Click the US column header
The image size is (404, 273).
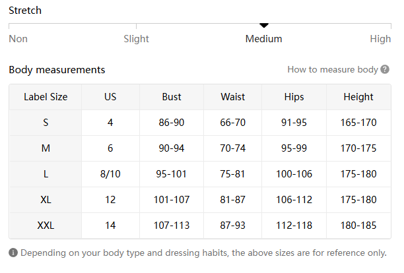pyautogui.click(x=110, y=97)
